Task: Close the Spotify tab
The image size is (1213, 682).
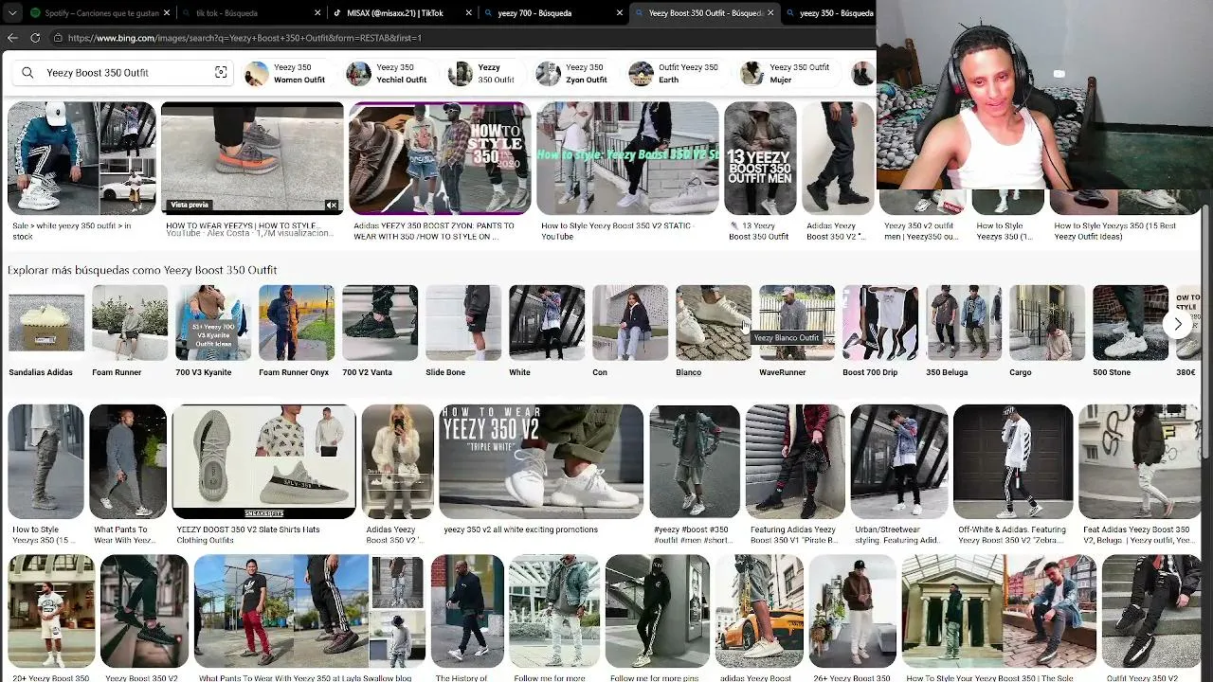Action: coord(167,13)
